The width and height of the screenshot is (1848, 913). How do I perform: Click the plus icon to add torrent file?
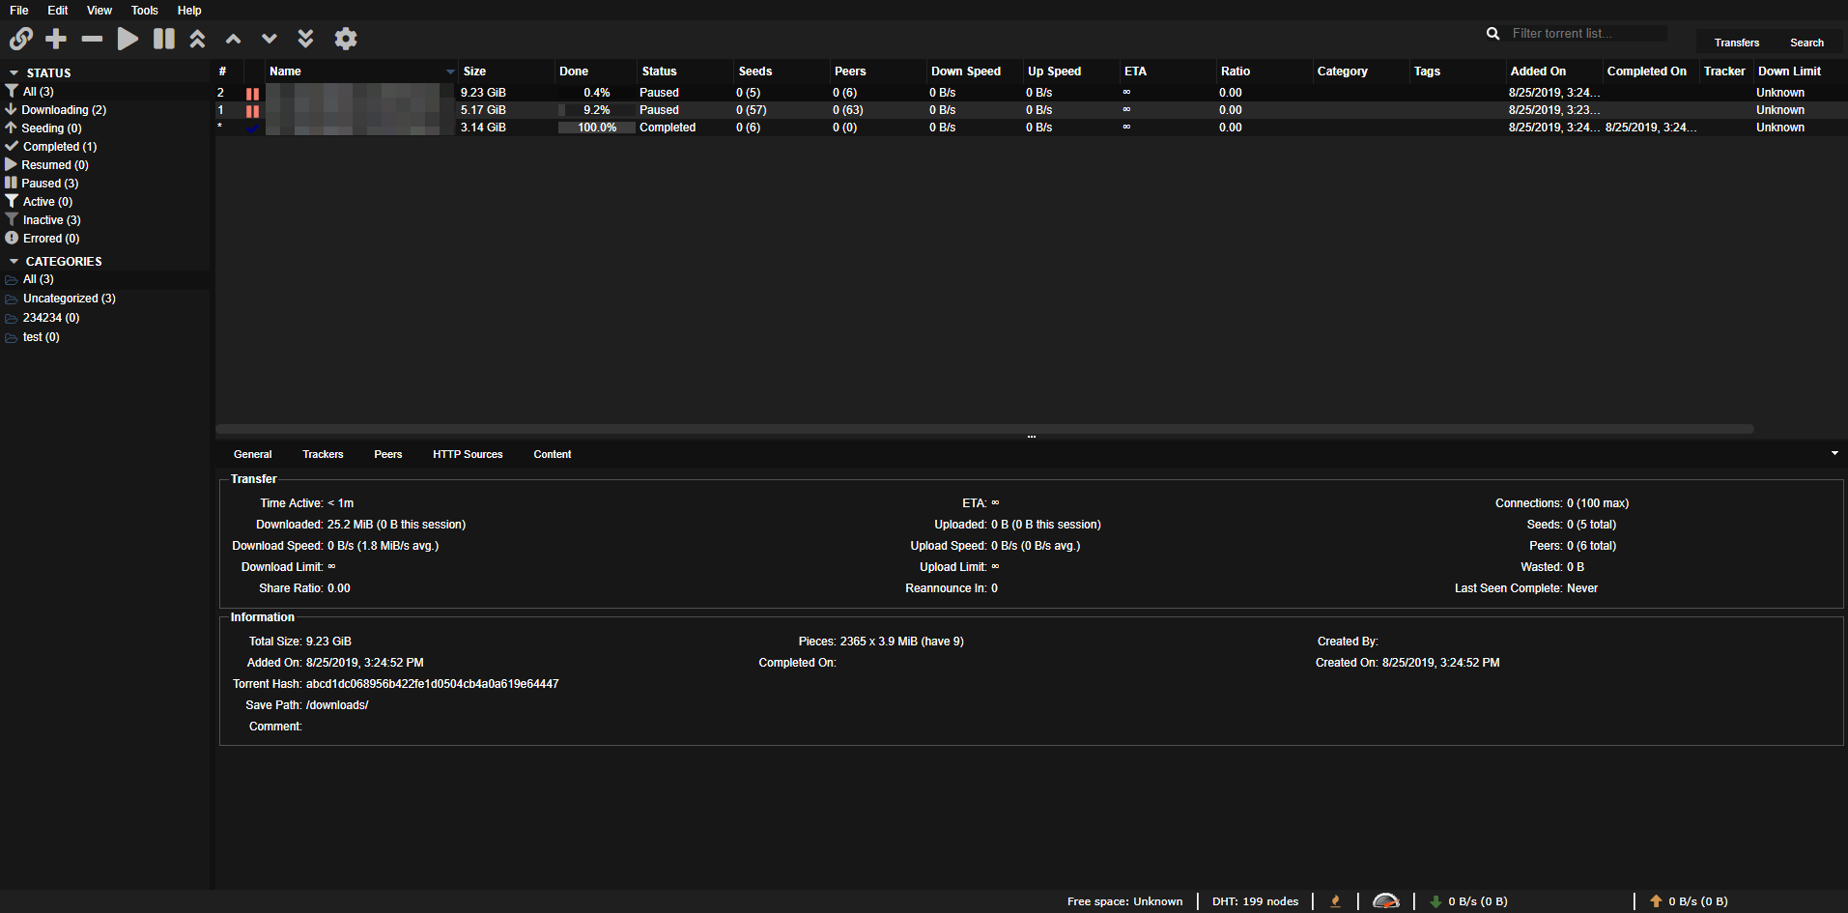tap(56, 39)
